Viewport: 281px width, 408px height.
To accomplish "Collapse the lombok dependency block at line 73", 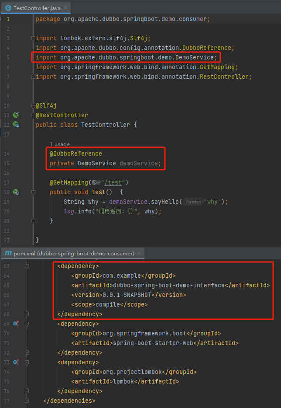I will point(27,362).
